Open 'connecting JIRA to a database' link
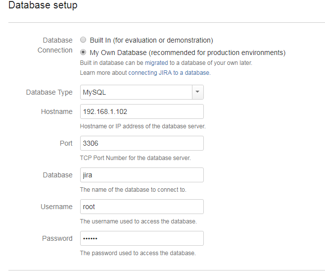Screen dimensions: 325x273 169,72
